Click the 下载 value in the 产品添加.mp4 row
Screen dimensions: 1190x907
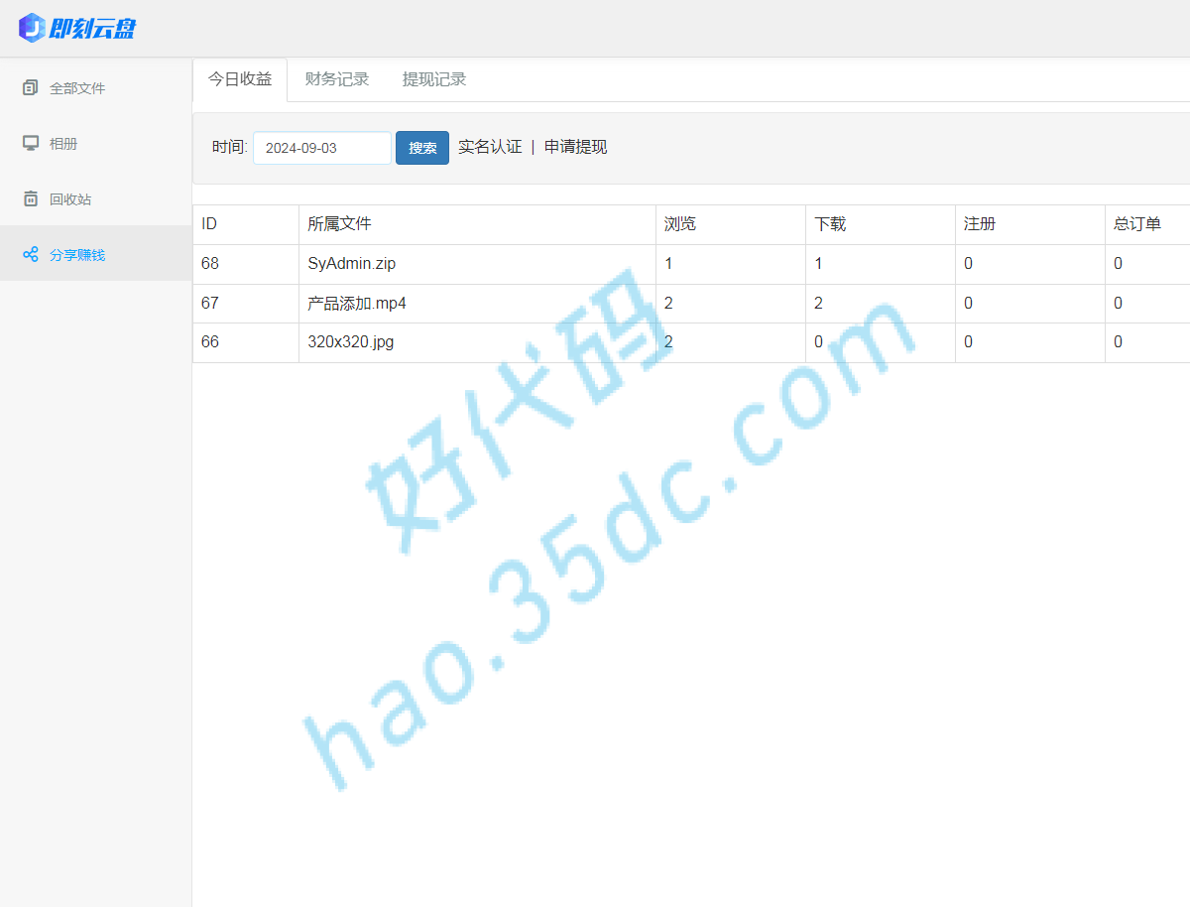(818, 304)
